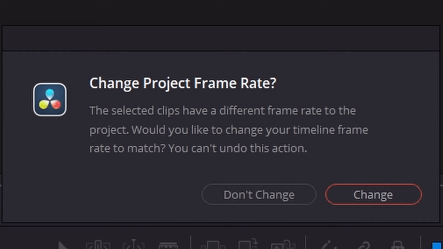Choose Don't Change to keep frame rate
The width and height of the screenshot is (443, 249).
pyautogui.click(x=259, y=194)
